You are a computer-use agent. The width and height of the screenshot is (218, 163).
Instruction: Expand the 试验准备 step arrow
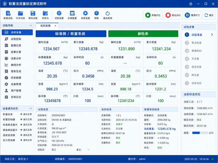tap(212, 35)
